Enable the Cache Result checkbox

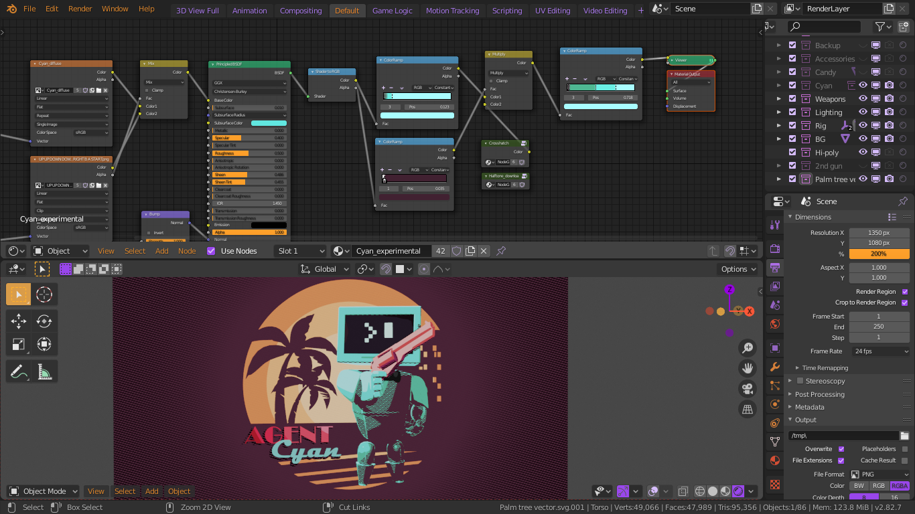pyautogui.click(x=905, y=460)
